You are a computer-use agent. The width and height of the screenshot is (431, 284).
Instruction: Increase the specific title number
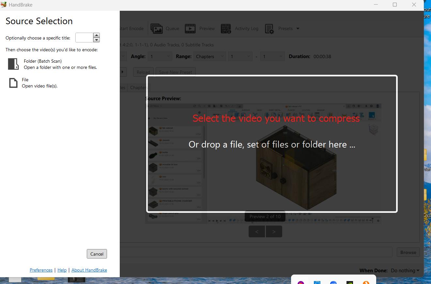[x=96, y=35]
